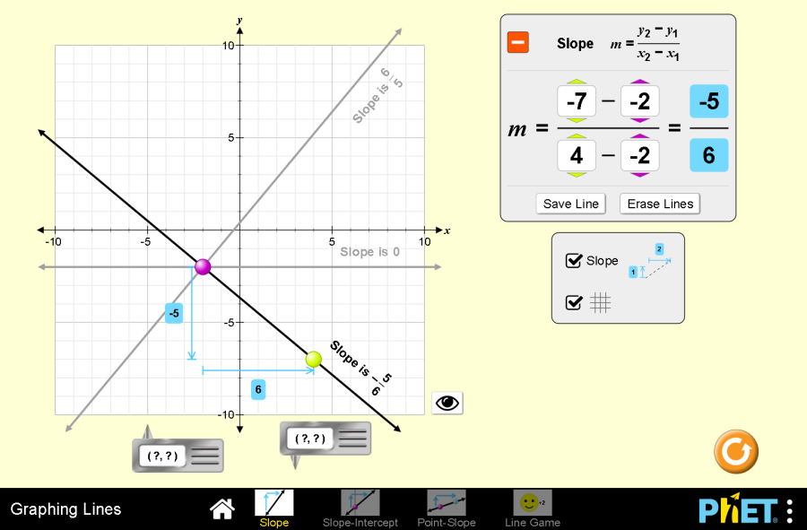Select the Line Game screen icon
Screen dimensions: 807x530
click(x=532, y=504)
